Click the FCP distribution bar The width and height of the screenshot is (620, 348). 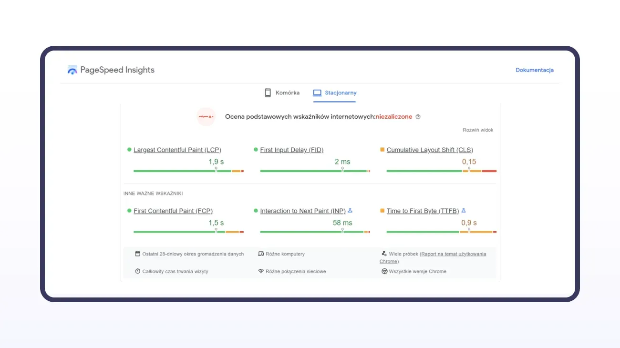tap(188, 232)
